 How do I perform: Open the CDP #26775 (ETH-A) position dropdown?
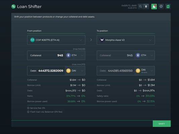pyautogui.click(x=56, y=40)
